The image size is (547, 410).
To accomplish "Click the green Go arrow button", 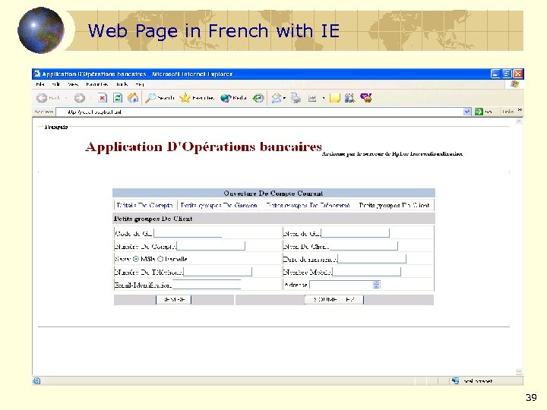I will click(479, 112).
